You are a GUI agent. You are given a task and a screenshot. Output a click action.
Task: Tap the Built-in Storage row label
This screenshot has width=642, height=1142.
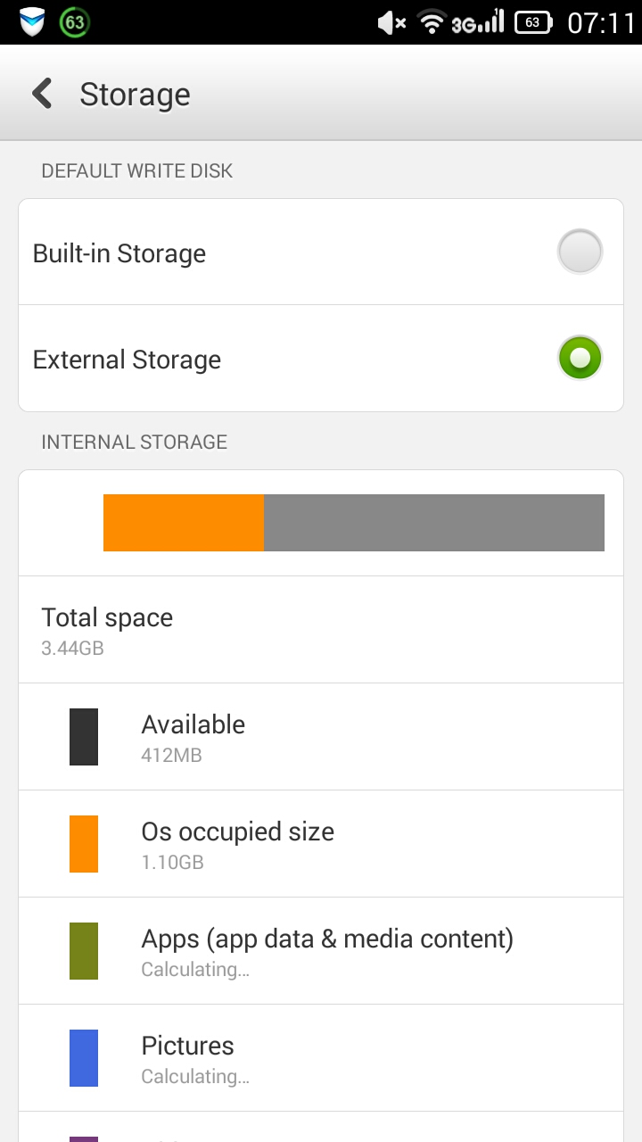119,253
